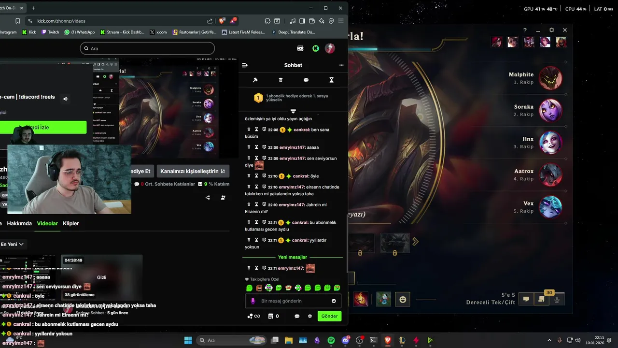Timeout emrylmz147 'aaaaa' message using hourglass icon
Viewport: 618px width, 348px height.
pos(256,147)
